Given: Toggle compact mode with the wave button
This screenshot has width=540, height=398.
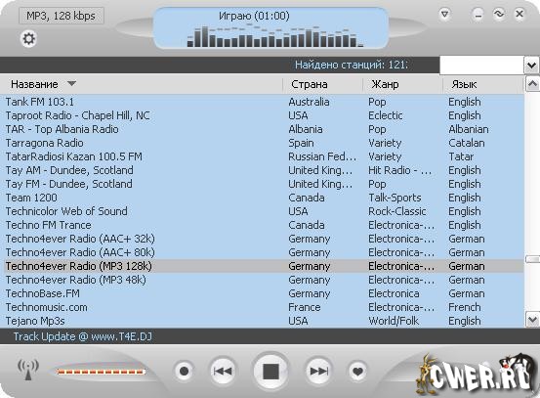Looking at the screenshot, I should (x=499, y=15).
